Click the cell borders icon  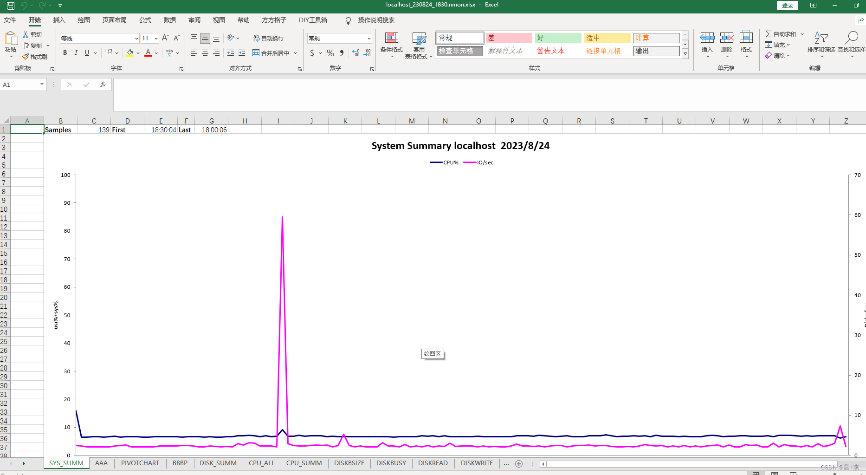(108, 53)
